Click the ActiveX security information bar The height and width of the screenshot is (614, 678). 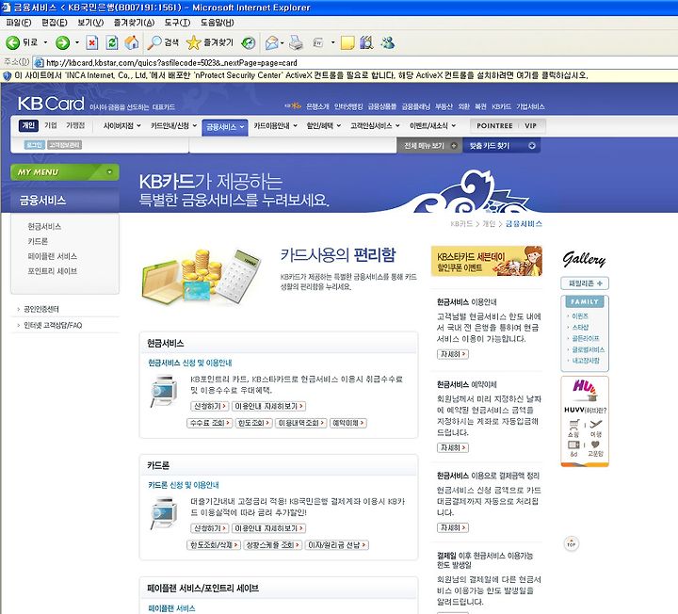pos(339,75)
